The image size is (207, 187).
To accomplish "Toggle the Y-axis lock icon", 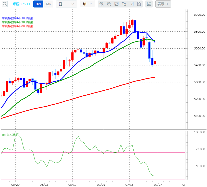I will (124, 4).
